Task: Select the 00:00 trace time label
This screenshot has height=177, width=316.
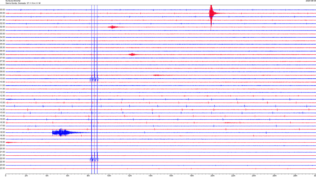Action: (x=2, y=10)
